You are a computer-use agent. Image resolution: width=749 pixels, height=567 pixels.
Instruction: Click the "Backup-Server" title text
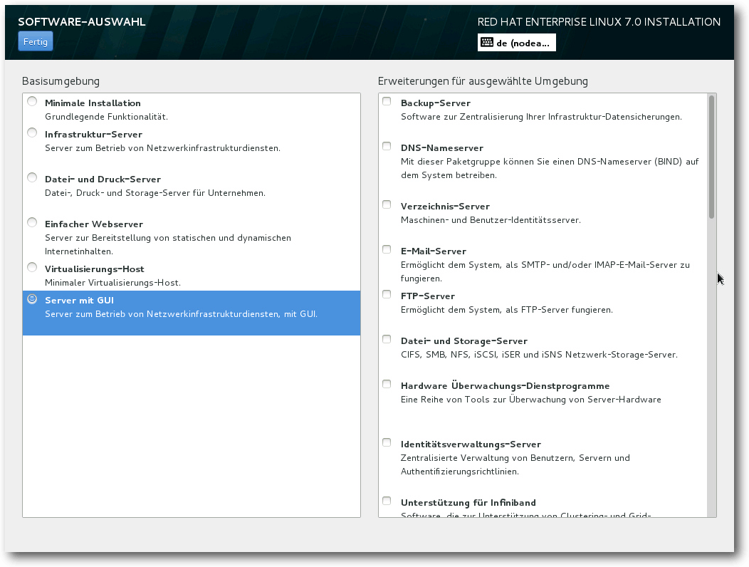[x=436, y=103]
